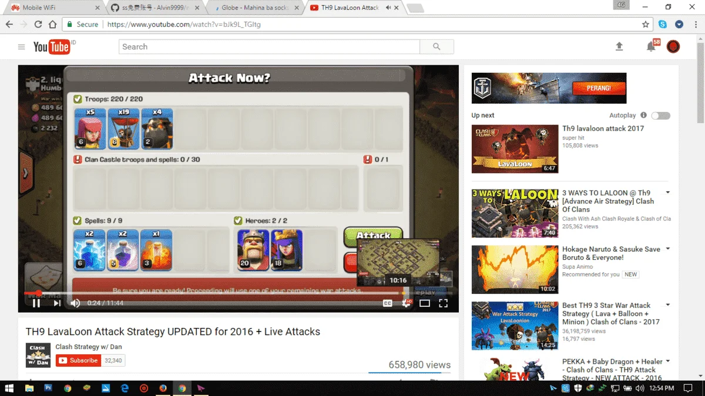This screenshot has width=705, height=396.
Task: Pause the video
Action: [36, 303]
